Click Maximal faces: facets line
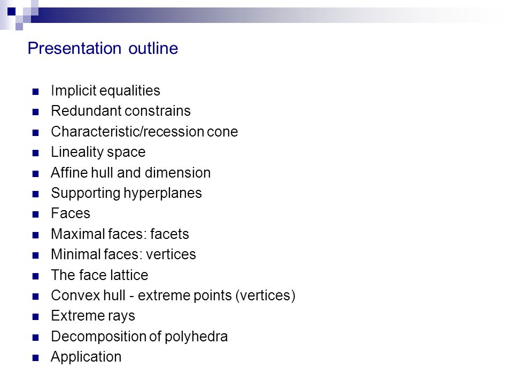The width and height of the screenshot is (513, 384). 120,234
